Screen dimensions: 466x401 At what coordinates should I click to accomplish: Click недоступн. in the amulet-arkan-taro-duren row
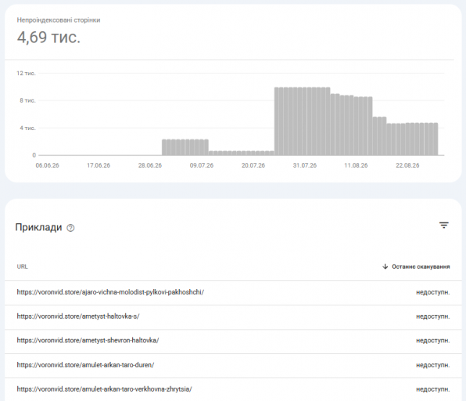pos(433,365)
